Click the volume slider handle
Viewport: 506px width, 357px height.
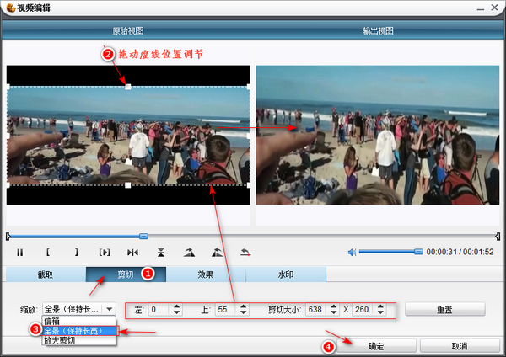[418, 251]
